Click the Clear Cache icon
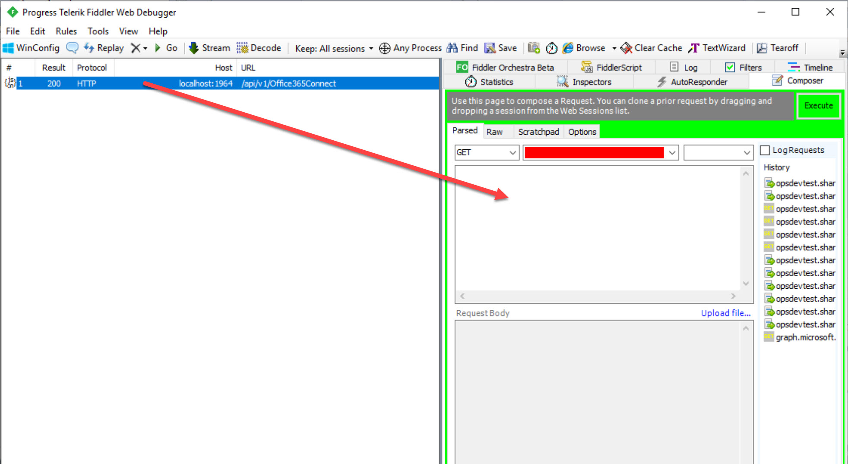This screenshot has height=464, width=848. 626,48
